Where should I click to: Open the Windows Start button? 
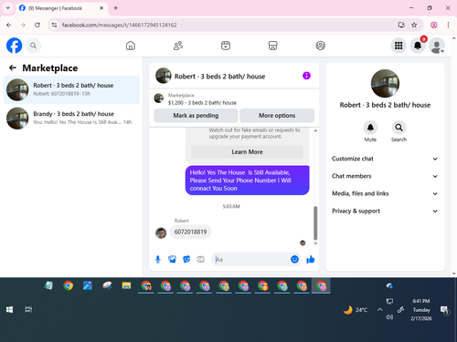(9, 309)
